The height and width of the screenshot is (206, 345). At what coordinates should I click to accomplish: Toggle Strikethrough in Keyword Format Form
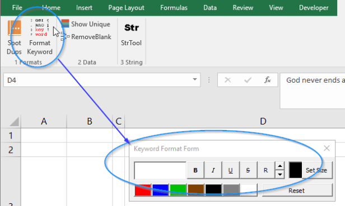(x=248, y=170)
